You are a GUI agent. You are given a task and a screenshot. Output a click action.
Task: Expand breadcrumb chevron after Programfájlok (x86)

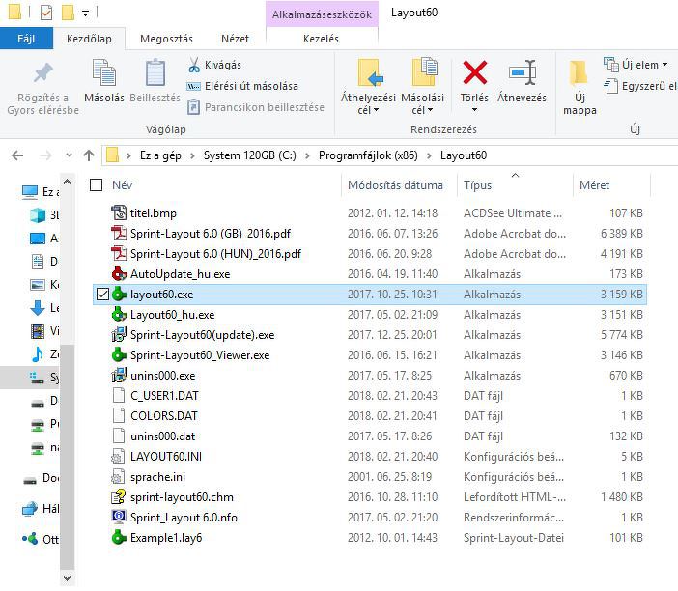pos(429,155)
